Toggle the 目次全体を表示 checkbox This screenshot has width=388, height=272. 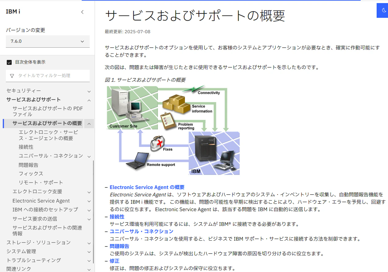(x=9, y=62)
